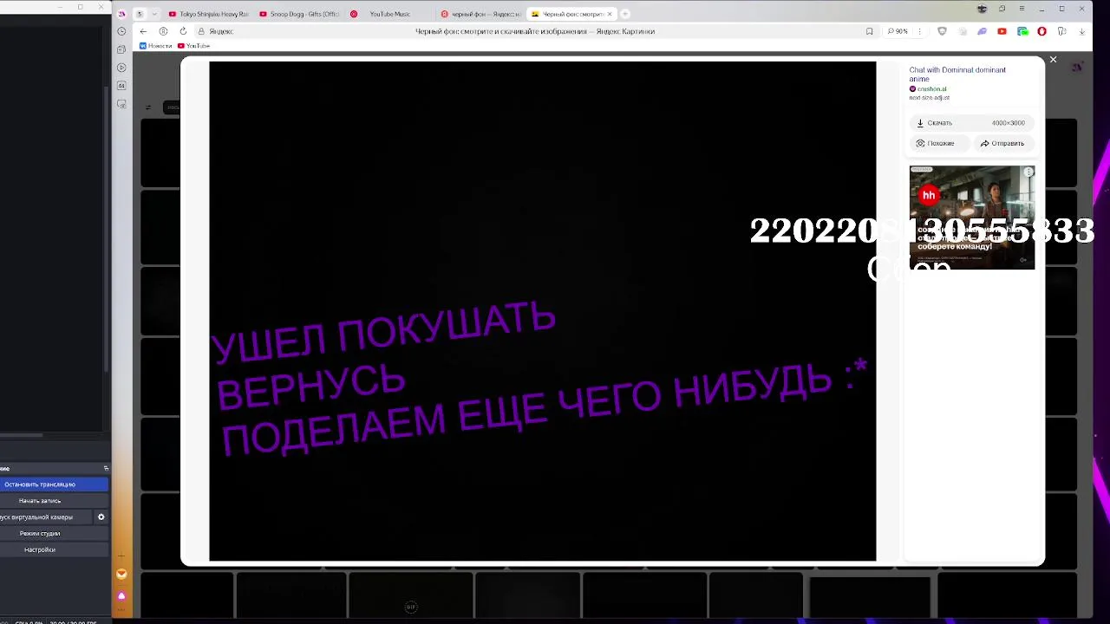Open the video player sidebar icon

point(121,68)
